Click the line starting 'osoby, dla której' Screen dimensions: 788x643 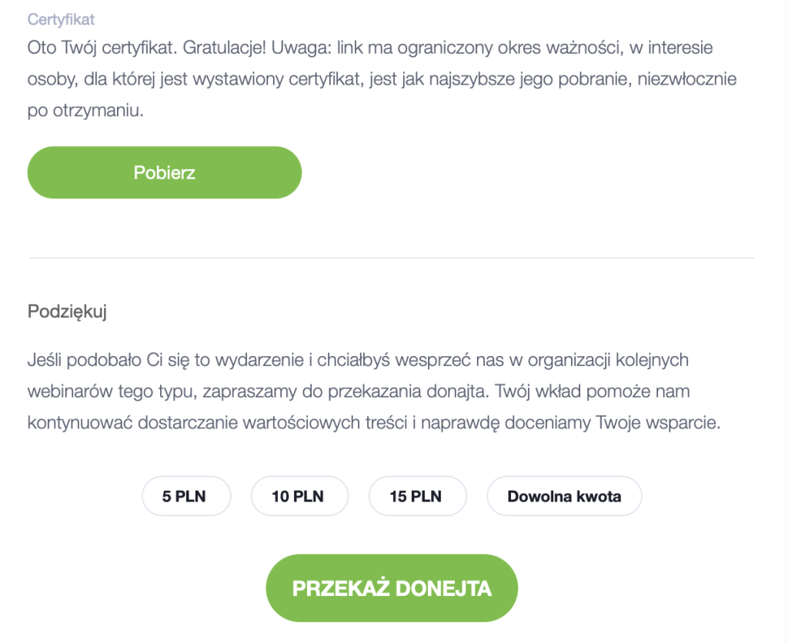(x=382, y=79)
